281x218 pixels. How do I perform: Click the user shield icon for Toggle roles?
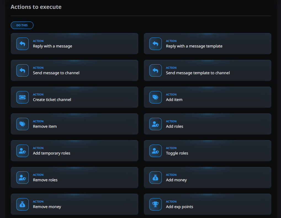tap(155, 151)
